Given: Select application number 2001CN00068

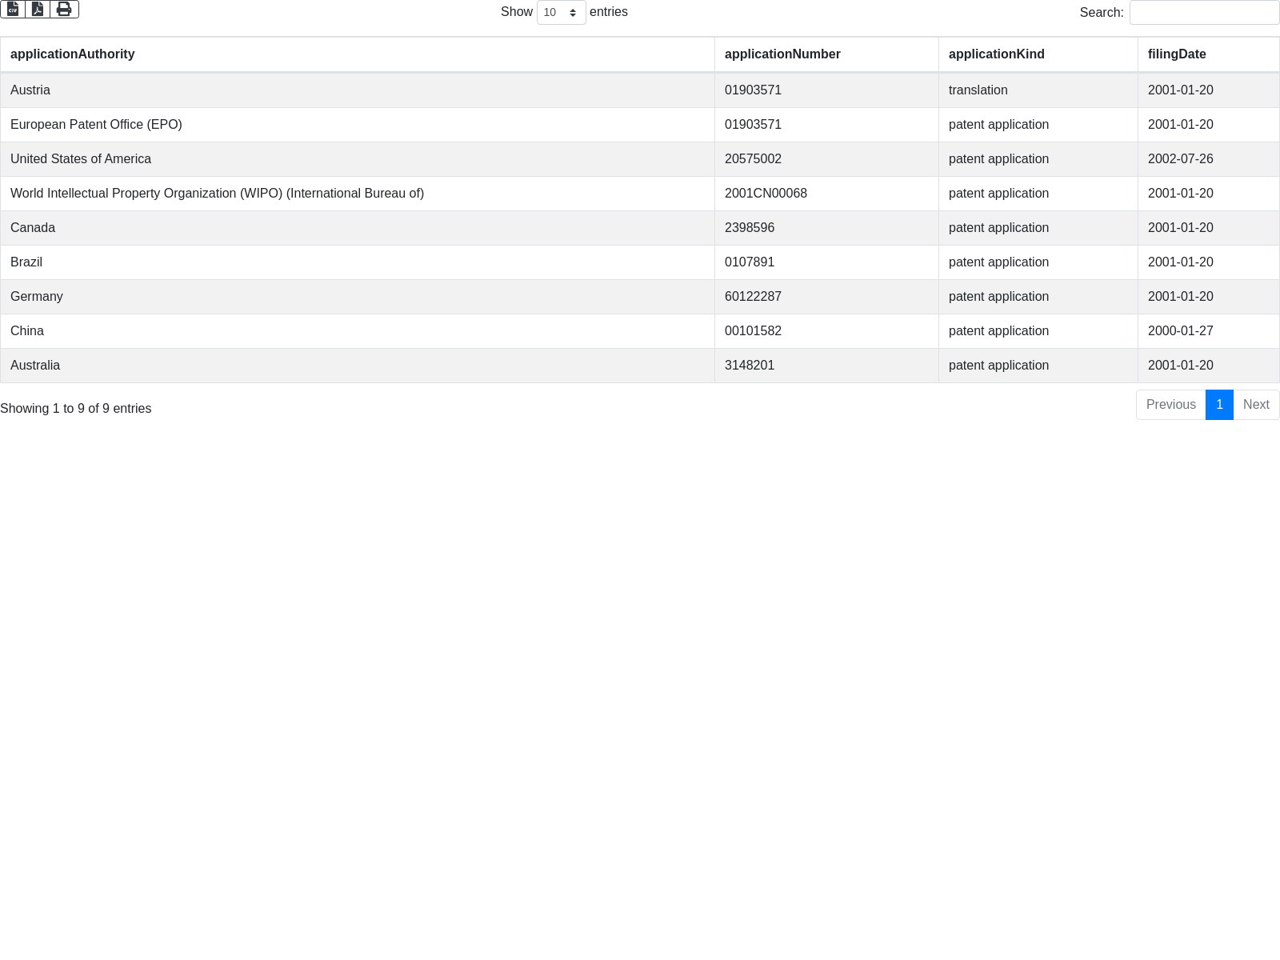Looking at the screenshot, I should point(766,194).
